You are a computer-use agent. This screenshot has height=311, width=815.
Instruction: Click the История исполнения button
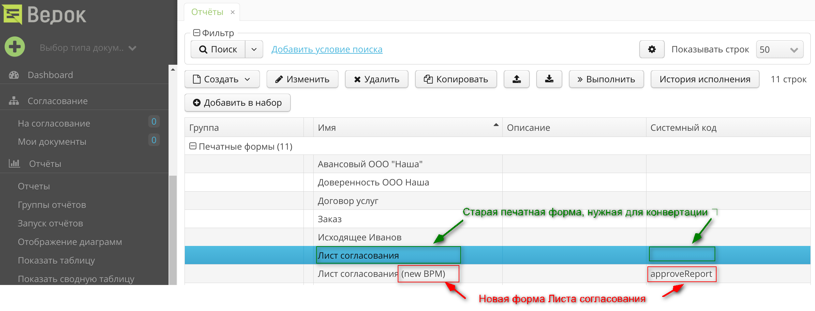[705, 79]
